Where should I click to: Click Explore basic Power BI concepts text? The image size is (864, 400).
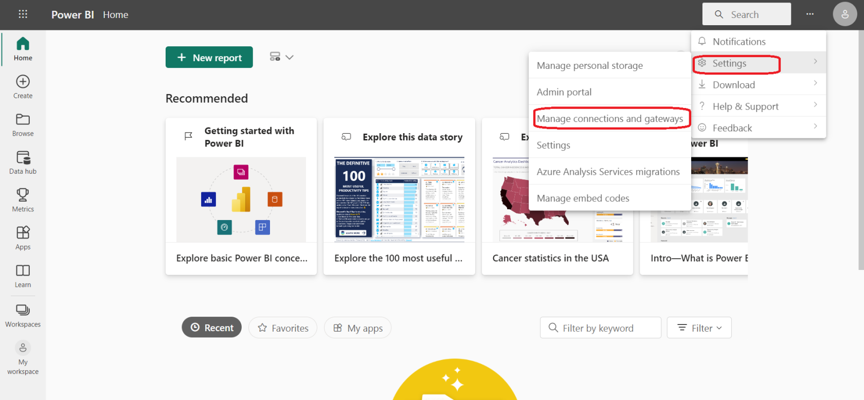pyautogui.click(x=242, y=258)
